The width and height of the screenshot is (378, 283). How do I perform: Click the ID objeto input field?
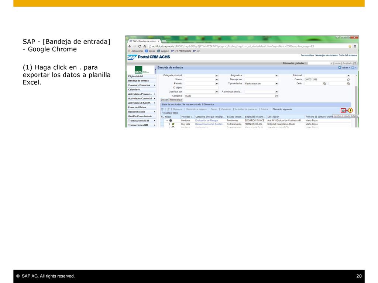click(202, 88)
